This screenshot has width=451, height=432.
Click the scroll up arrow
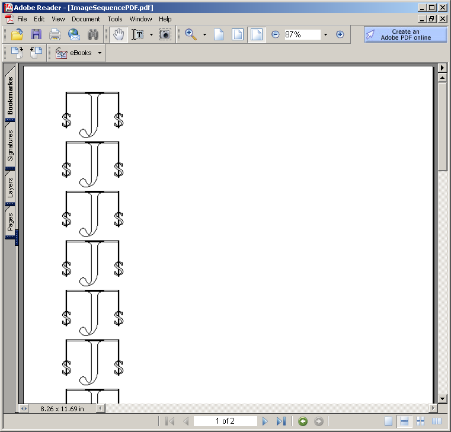[x=442, y=78]
